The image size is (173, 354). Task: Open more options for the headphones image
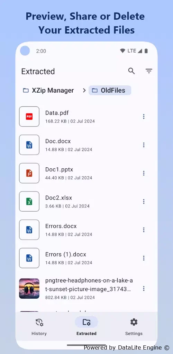click(x=144, y=289)
